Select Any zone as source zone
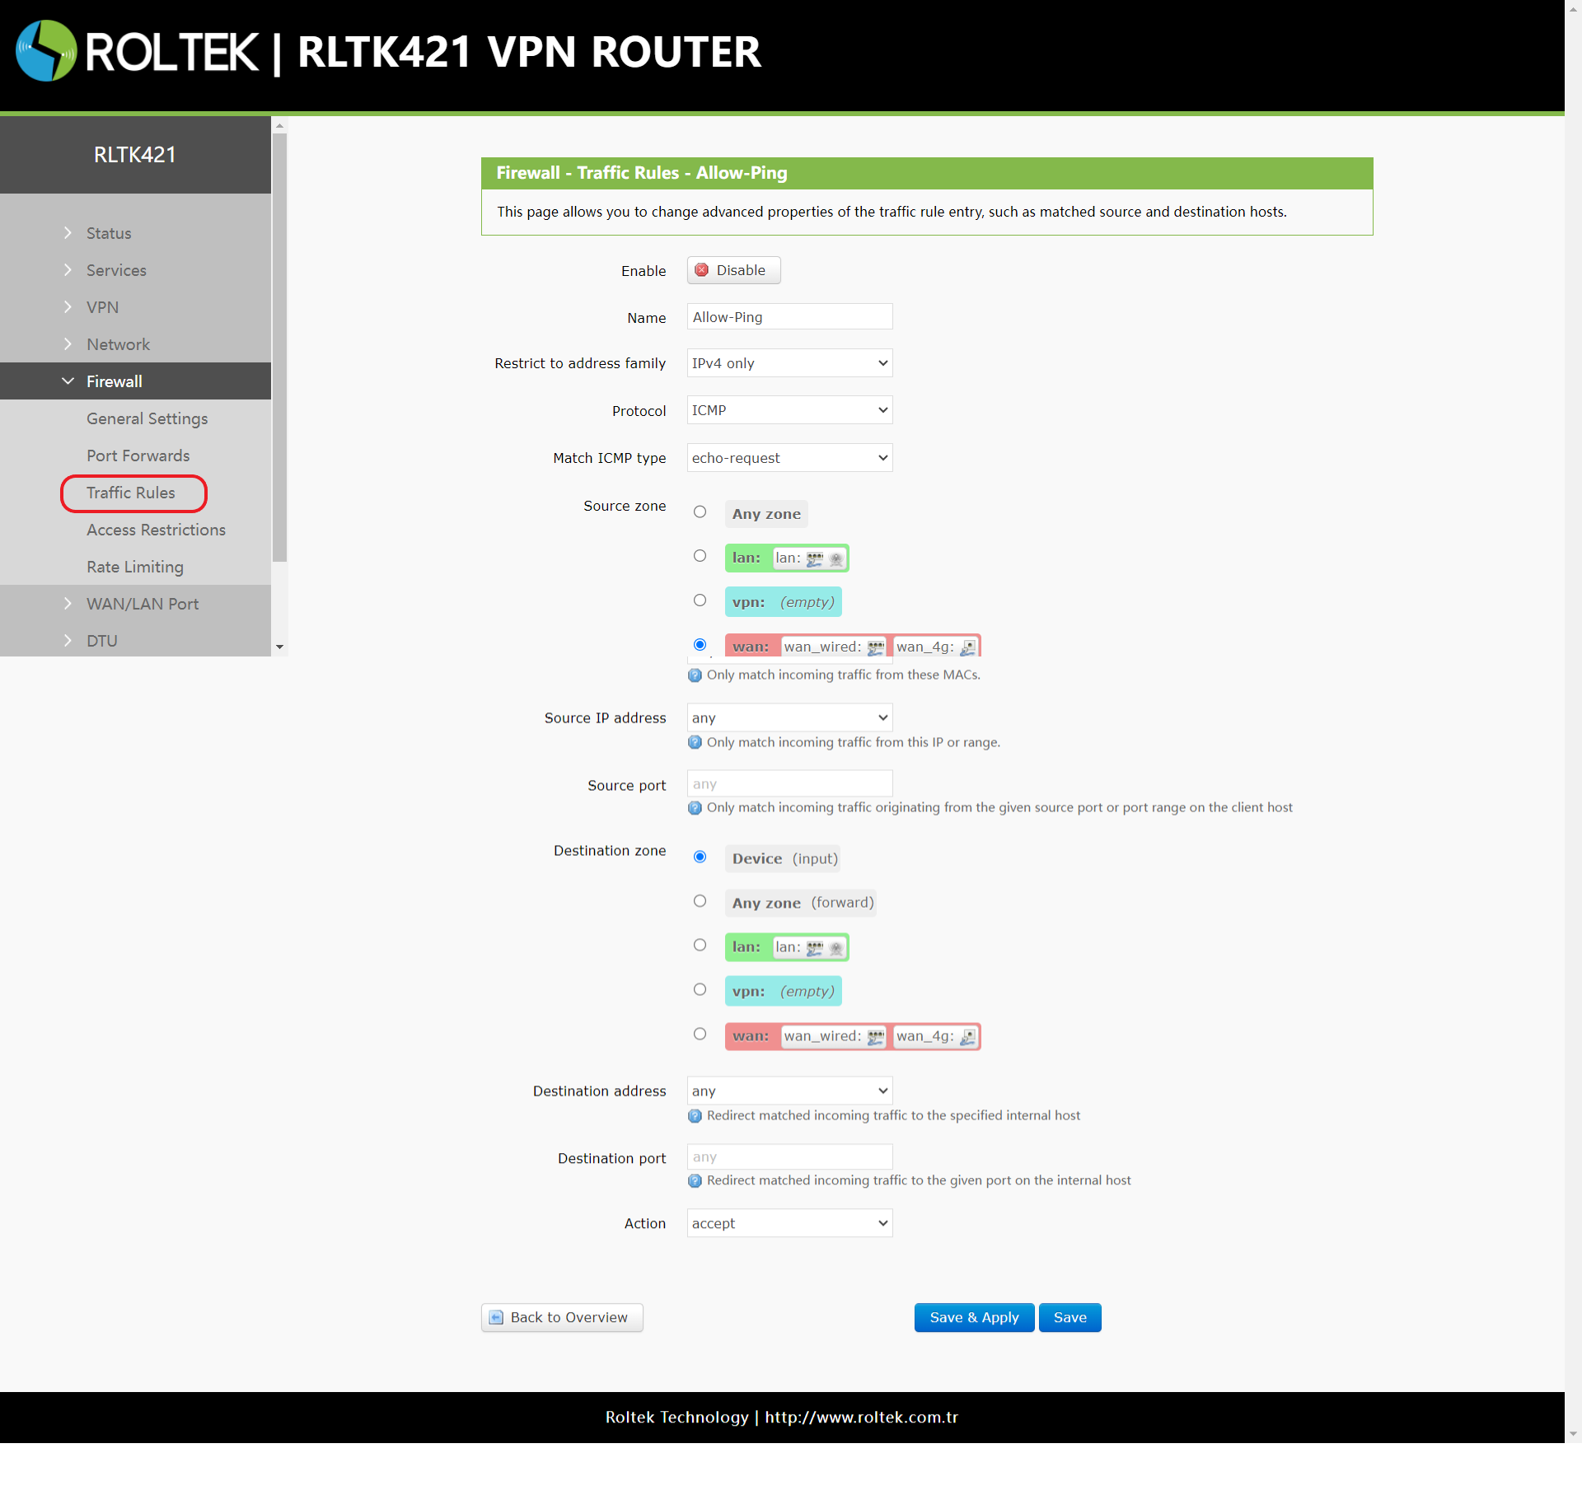Screen dimensions: 1582x1495 pyautogui.click(x=700, y=512)
